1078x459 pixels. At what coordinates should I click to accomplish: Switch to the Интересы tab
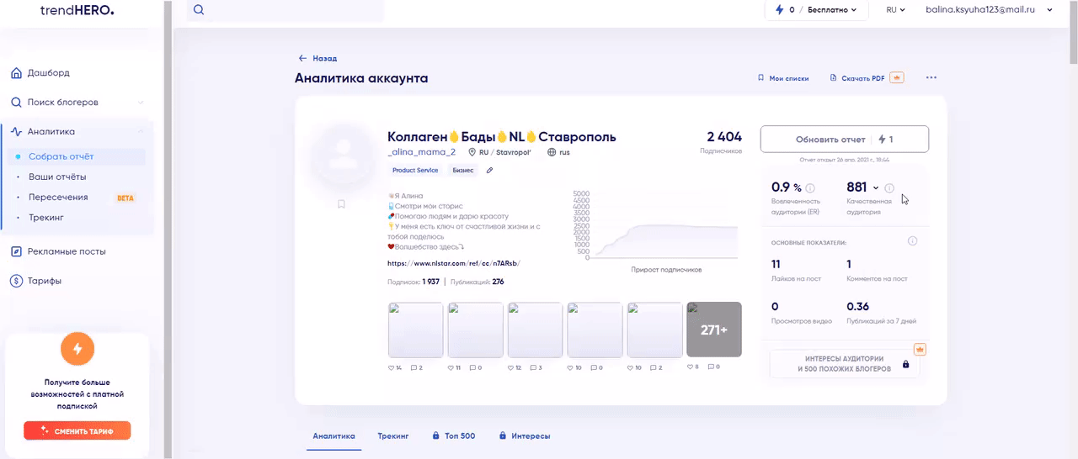point(525,436)
